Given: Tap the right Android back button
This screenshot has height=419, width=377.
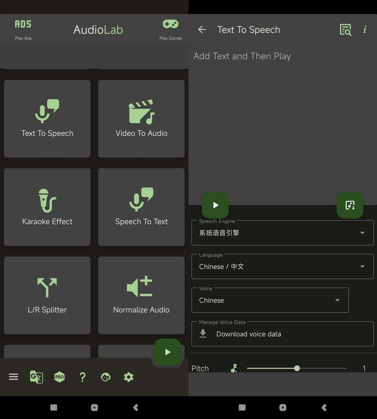Looking at the screenshot, I should tap(324, 407).
